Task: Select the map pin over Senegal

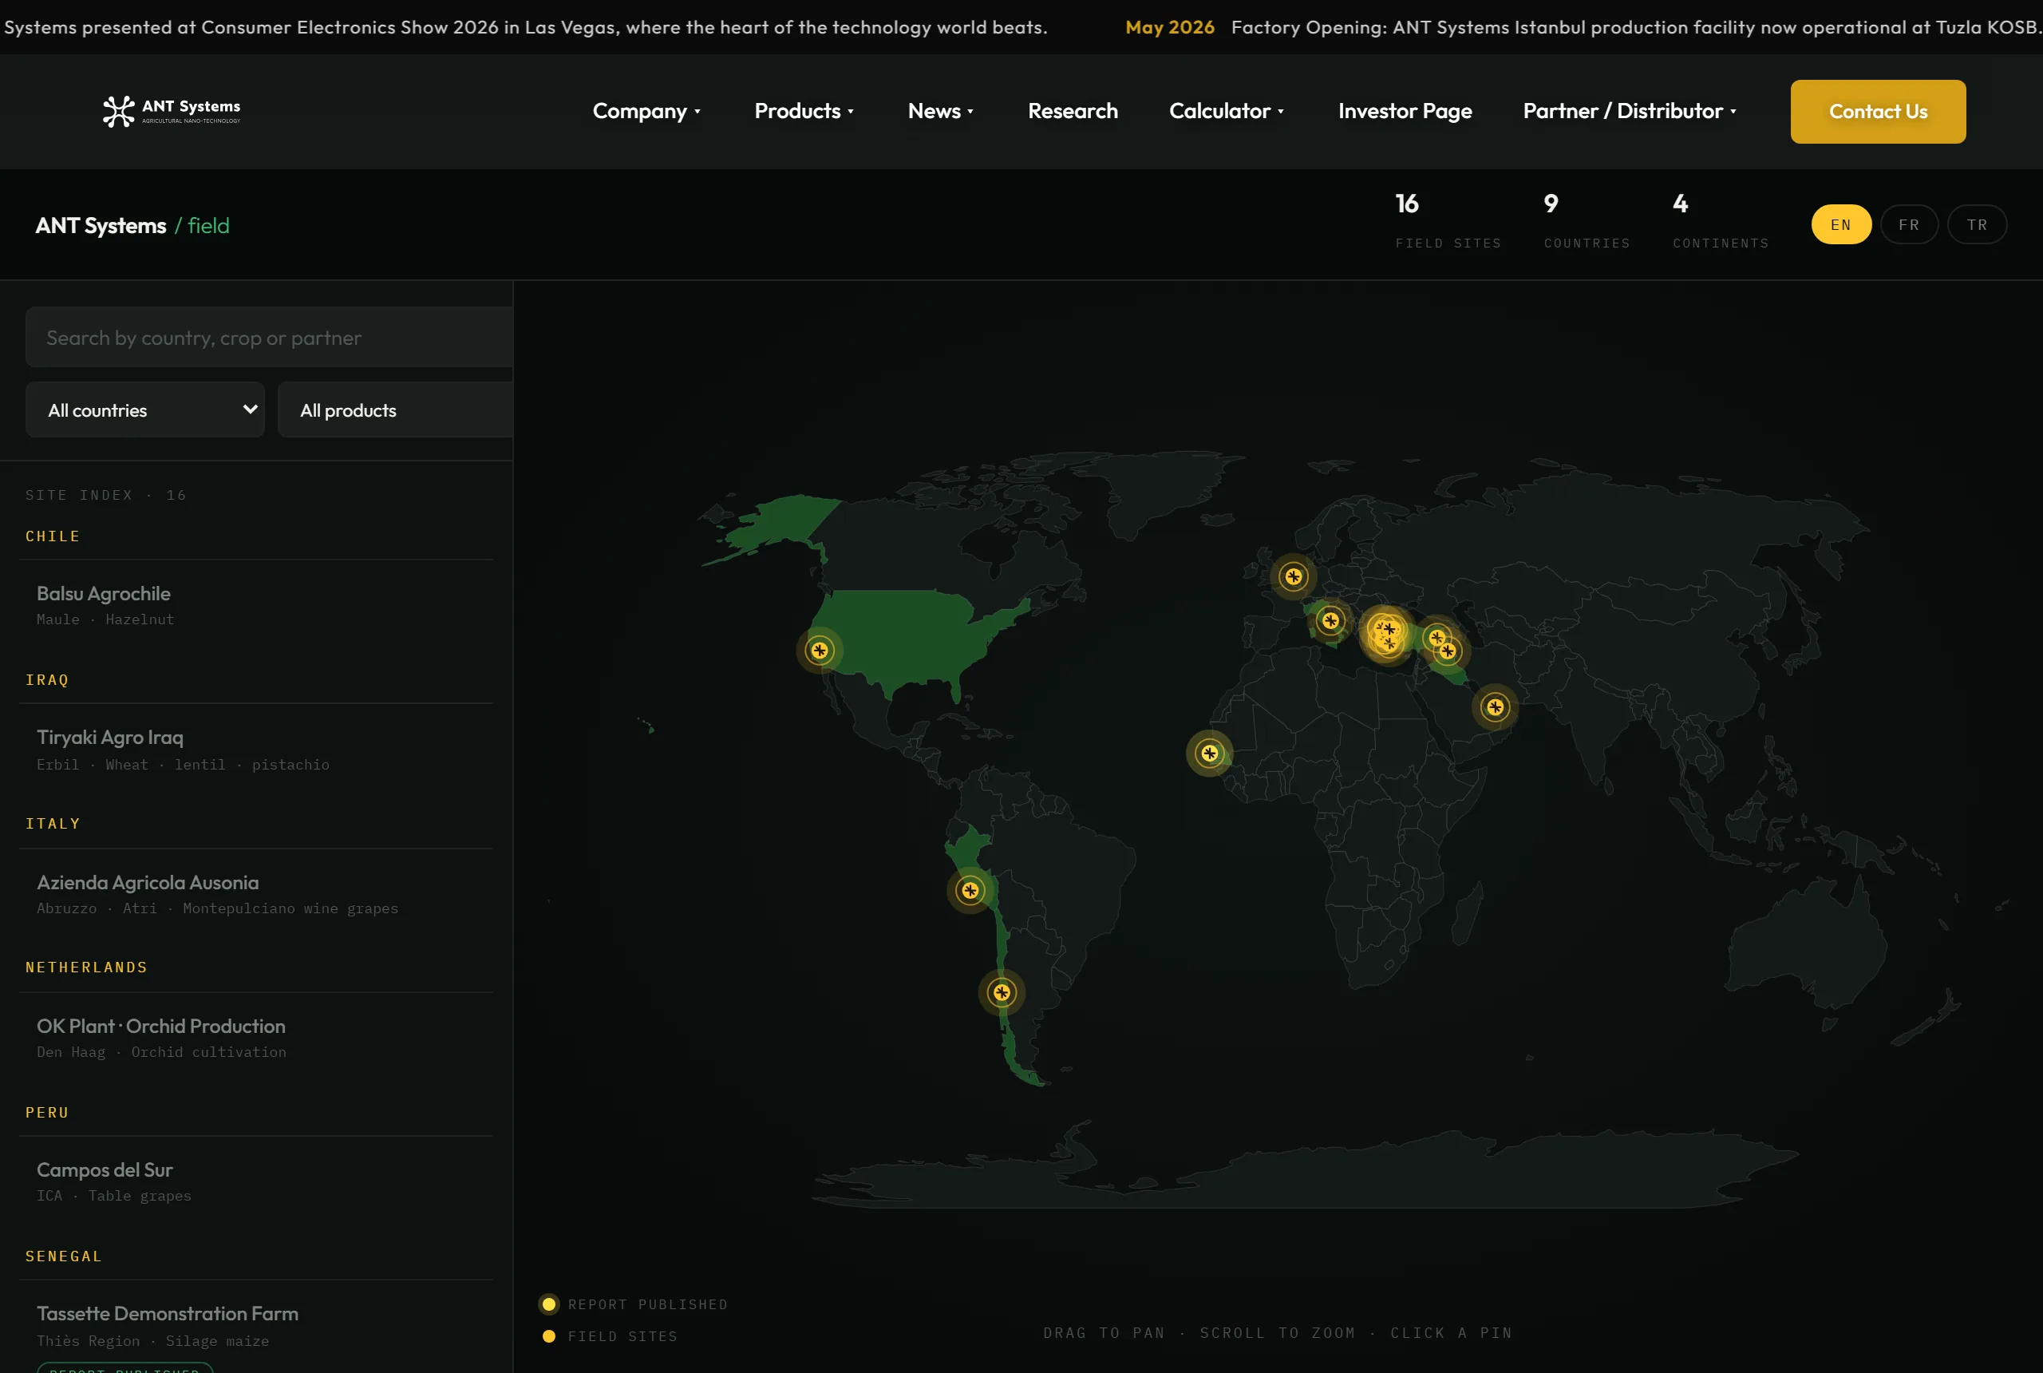Action: pos(1210,753)
